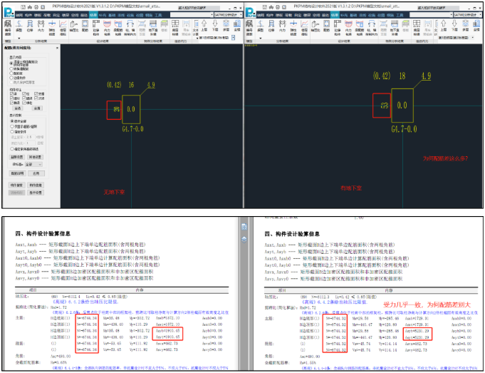
Task: Click 内力包络 envelope icon in right window
Action: 348,27
